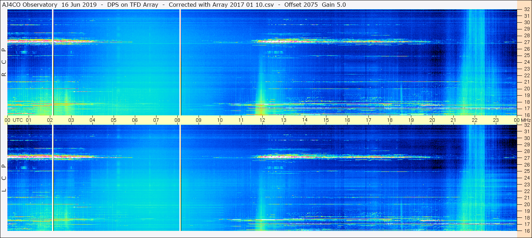Image resolution: width=532 pixels, height=238 pixels.
Task: Click the 06 hour mark on time axis
Action: 135,120
